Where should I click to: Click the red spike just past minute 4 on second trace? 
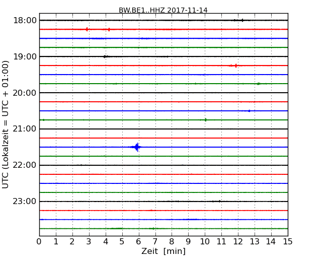[x=109, y=29]
